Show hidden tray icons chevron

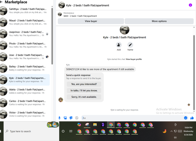[171, 131]
